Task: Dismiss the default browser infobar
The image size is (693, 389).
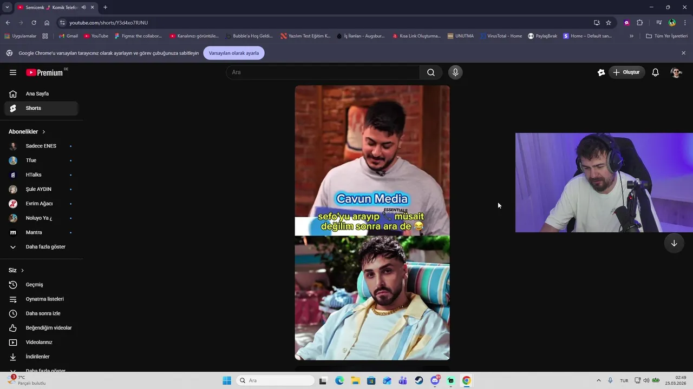Action: [x=683, y=53]
